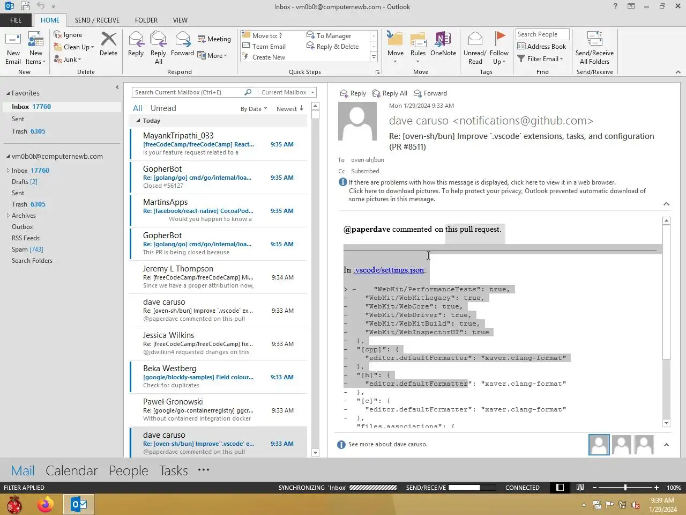Image resolution: width=686 pixels, height=515 pixels.
Task: Click the Ignore conversation button
Action: click(68, 35)
